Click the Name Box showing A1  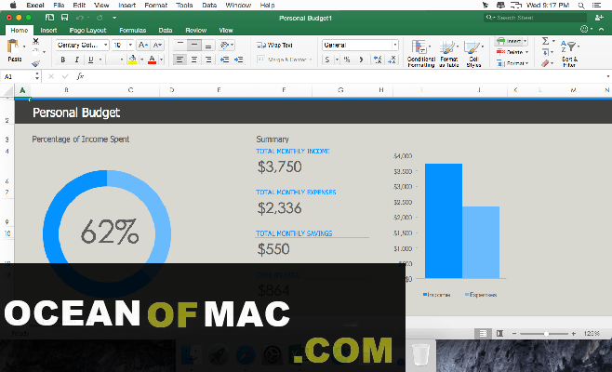pos(19,76)
